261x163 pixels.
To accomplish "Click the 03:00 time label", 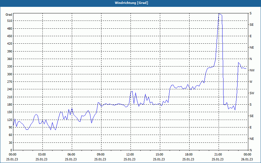I will 42,155.
